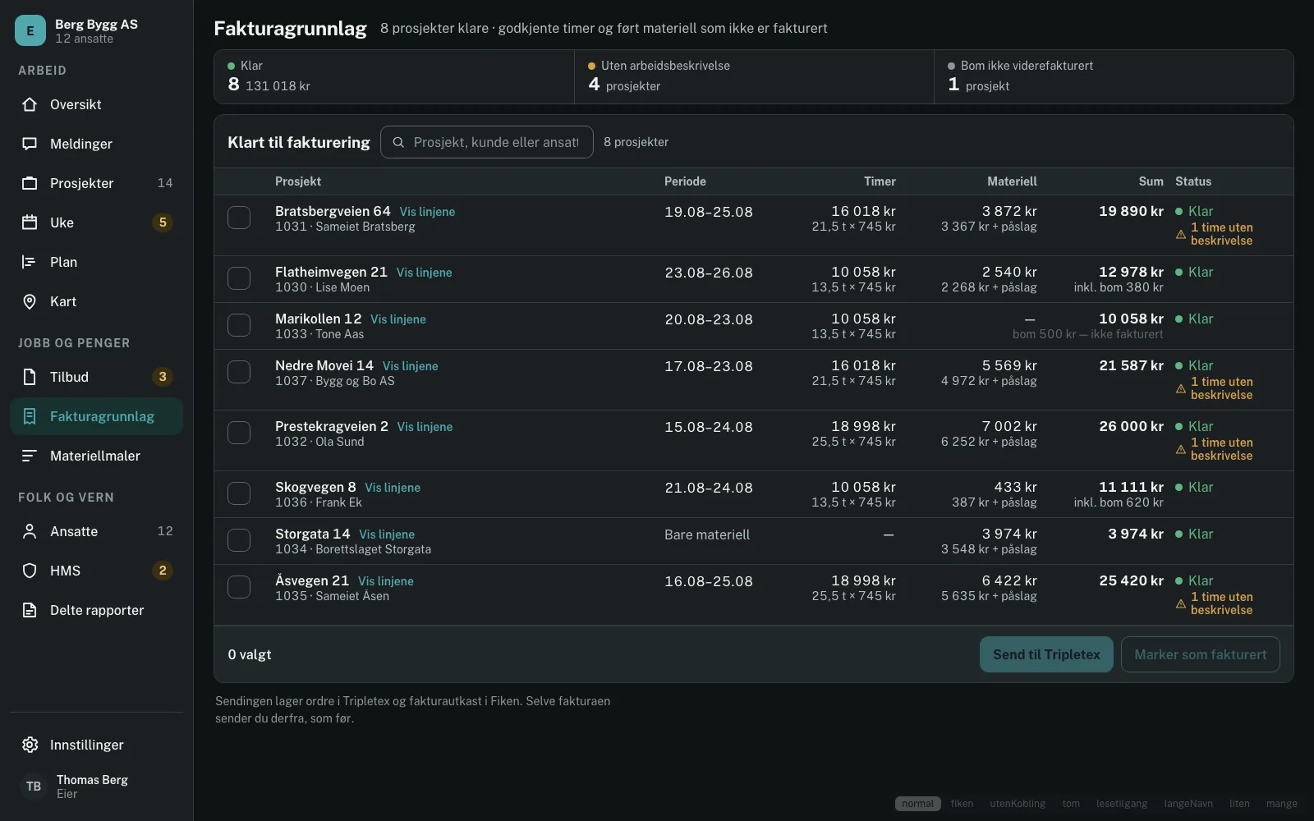The image size is (1314, 821).
Task: Open Oversikt via the house icon
Action: coord(30,104)
